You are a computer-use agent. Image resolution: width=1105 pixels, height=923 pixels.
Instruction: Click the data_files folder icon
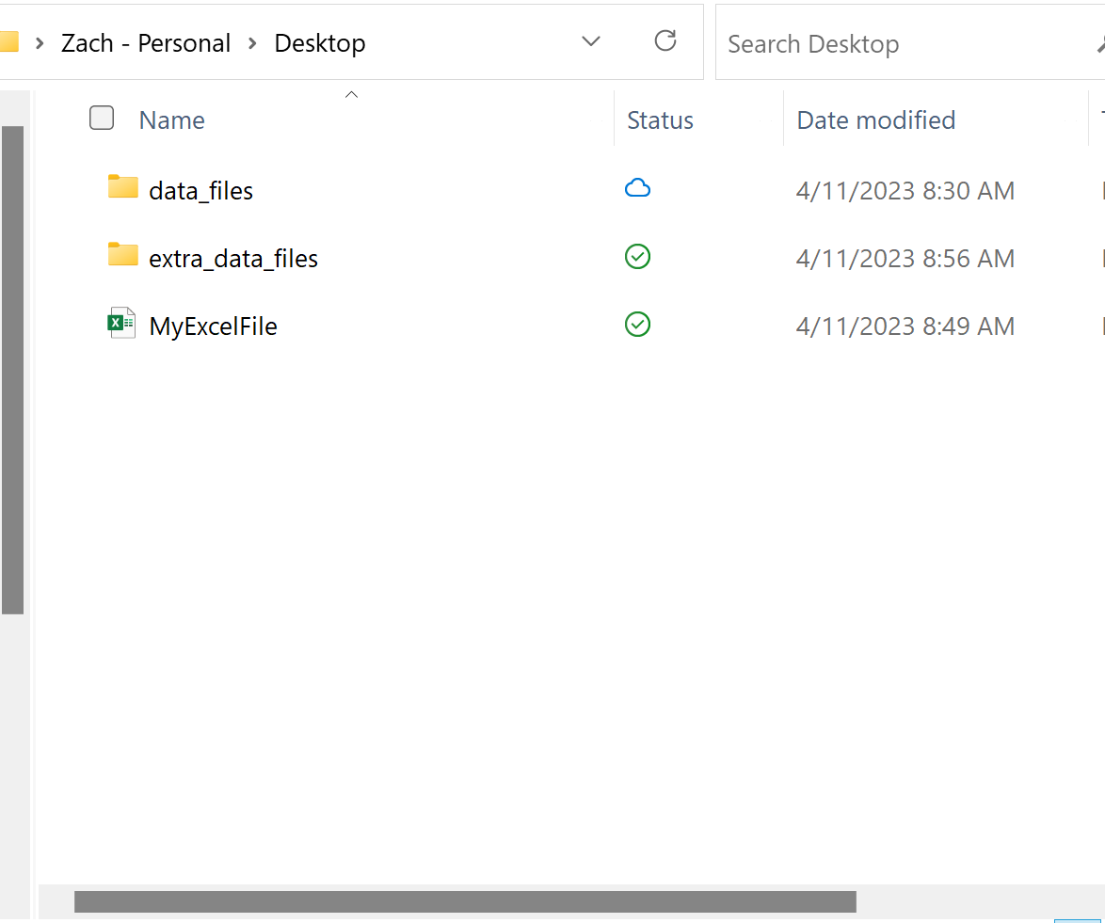point(122,186)
